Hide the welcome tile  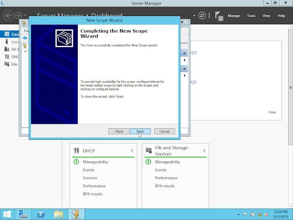[272, 112]
